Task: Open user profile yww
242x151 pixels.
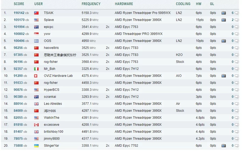Action: [x=47, y=34]
